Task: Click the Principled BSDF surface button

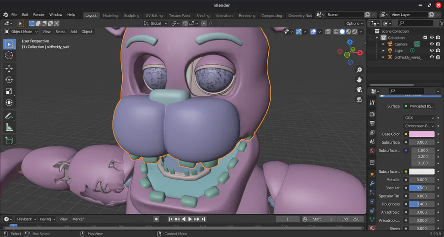Action: (419, 106)
